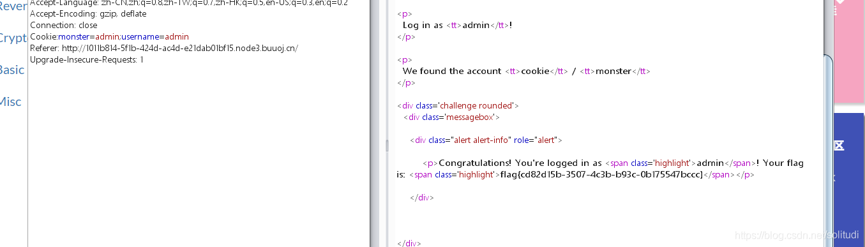Click the 'Connection: close' request header

64,25
